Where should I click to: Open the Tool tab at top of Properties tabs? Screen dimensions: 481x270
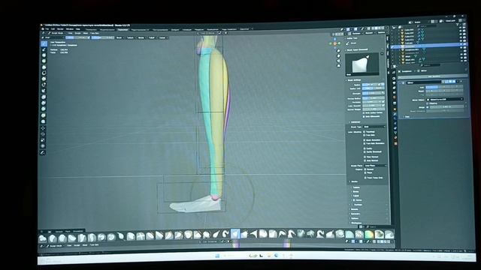point(394,73)
